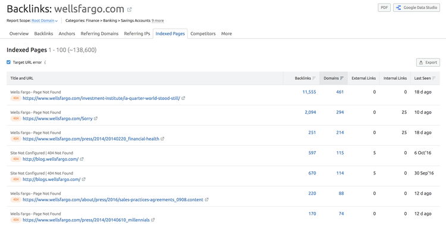The image size is (446, 225).
Task: Switch to the Overview tab
Action: [x=19, y=33]
